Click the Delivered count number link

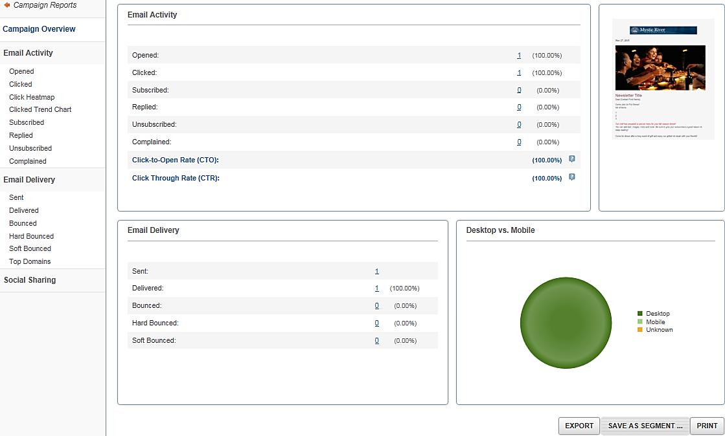(376, 289)
